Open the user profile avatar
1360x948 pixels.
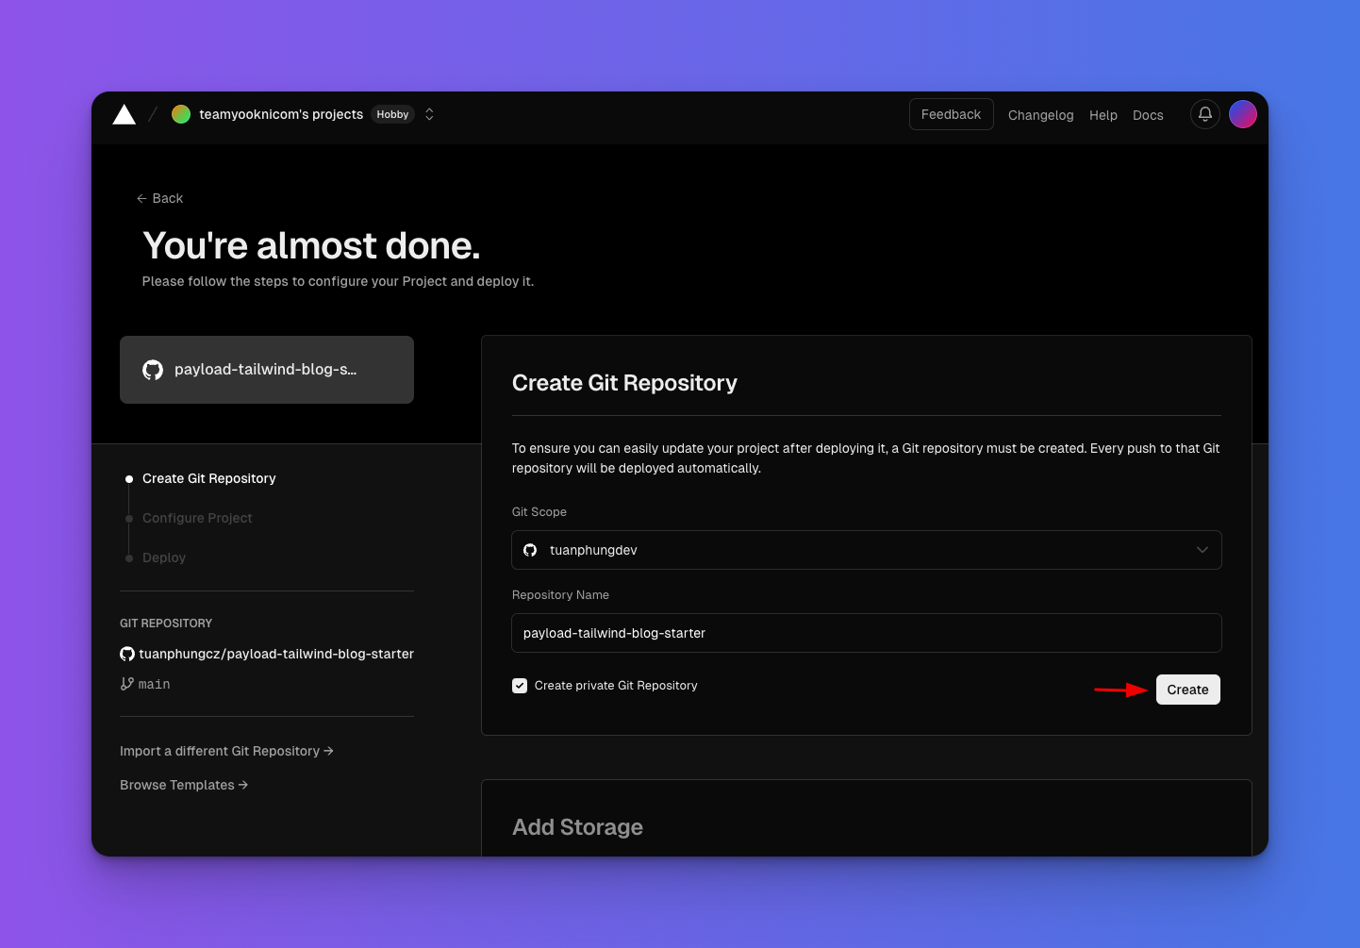(x=1243, y=114)
